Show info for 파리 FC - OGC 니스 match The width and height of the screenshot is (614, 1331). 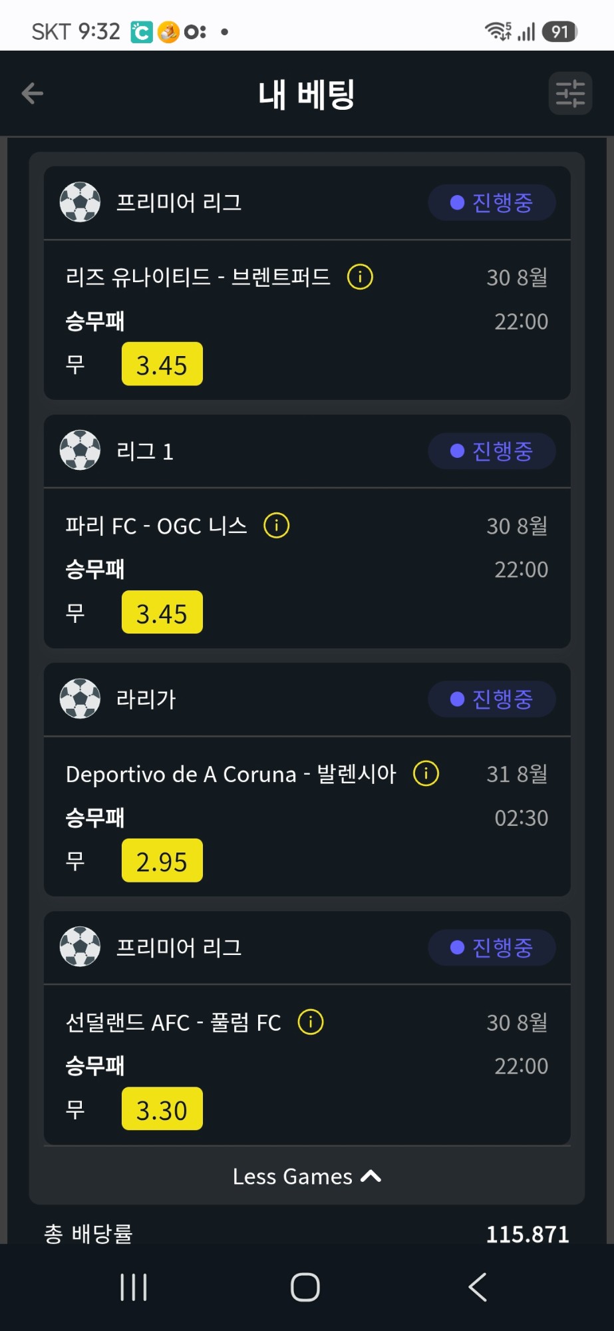click(277, 525)
